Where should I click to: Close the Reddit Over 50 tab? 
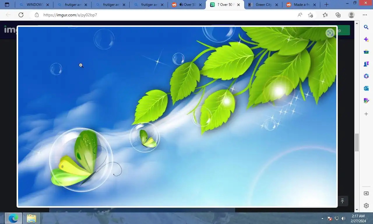(200, 5)
